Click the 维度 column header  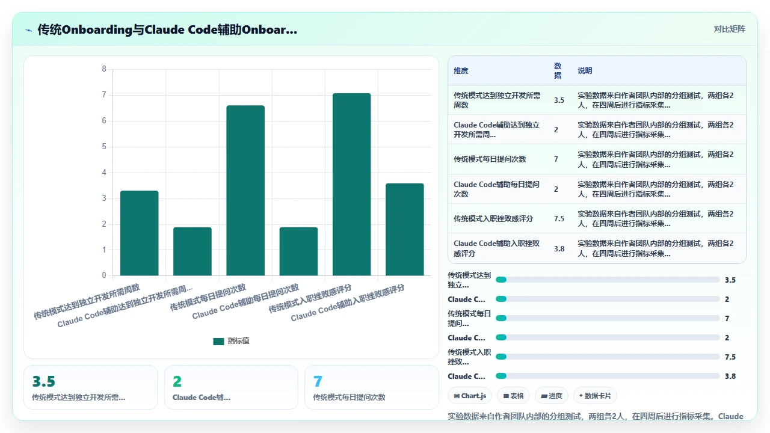461,70
